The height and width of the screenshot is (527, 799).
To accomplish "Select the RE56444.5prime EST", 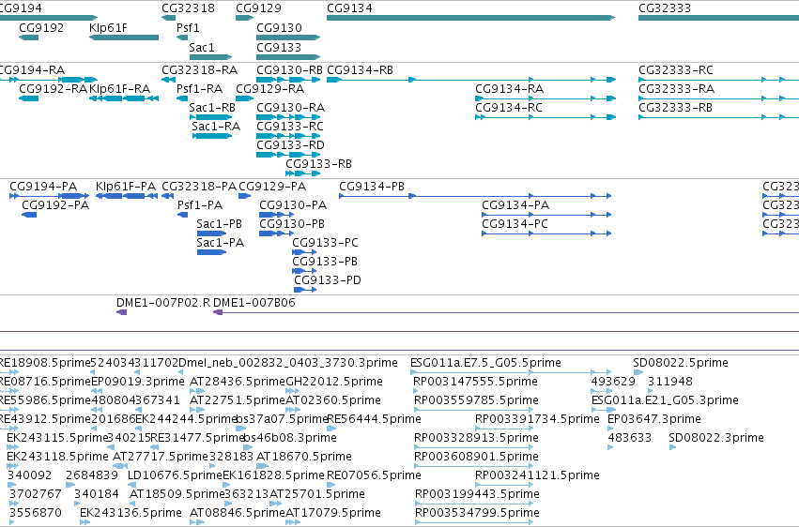I will tap(331, 429).
